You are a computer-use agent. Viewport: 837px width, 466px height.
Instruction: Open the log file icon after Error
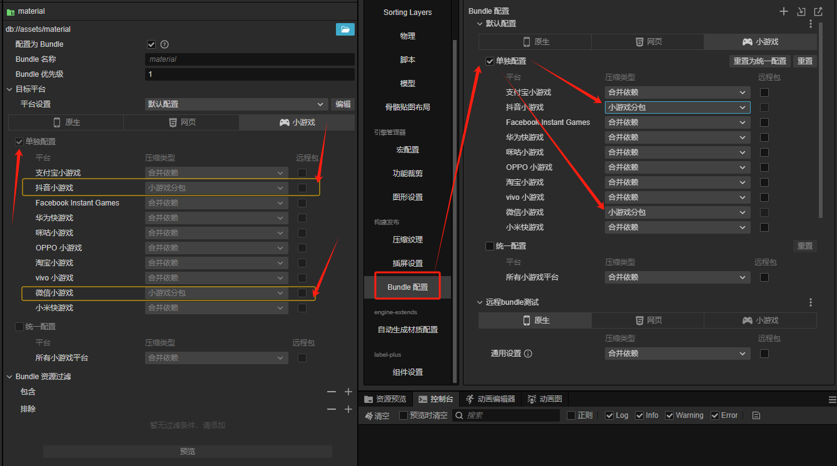[x=756, y=415]
